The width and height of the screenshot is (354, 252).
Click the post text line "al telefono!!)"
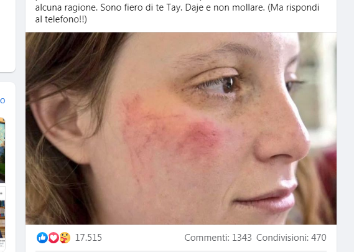(x=61, y=19)
